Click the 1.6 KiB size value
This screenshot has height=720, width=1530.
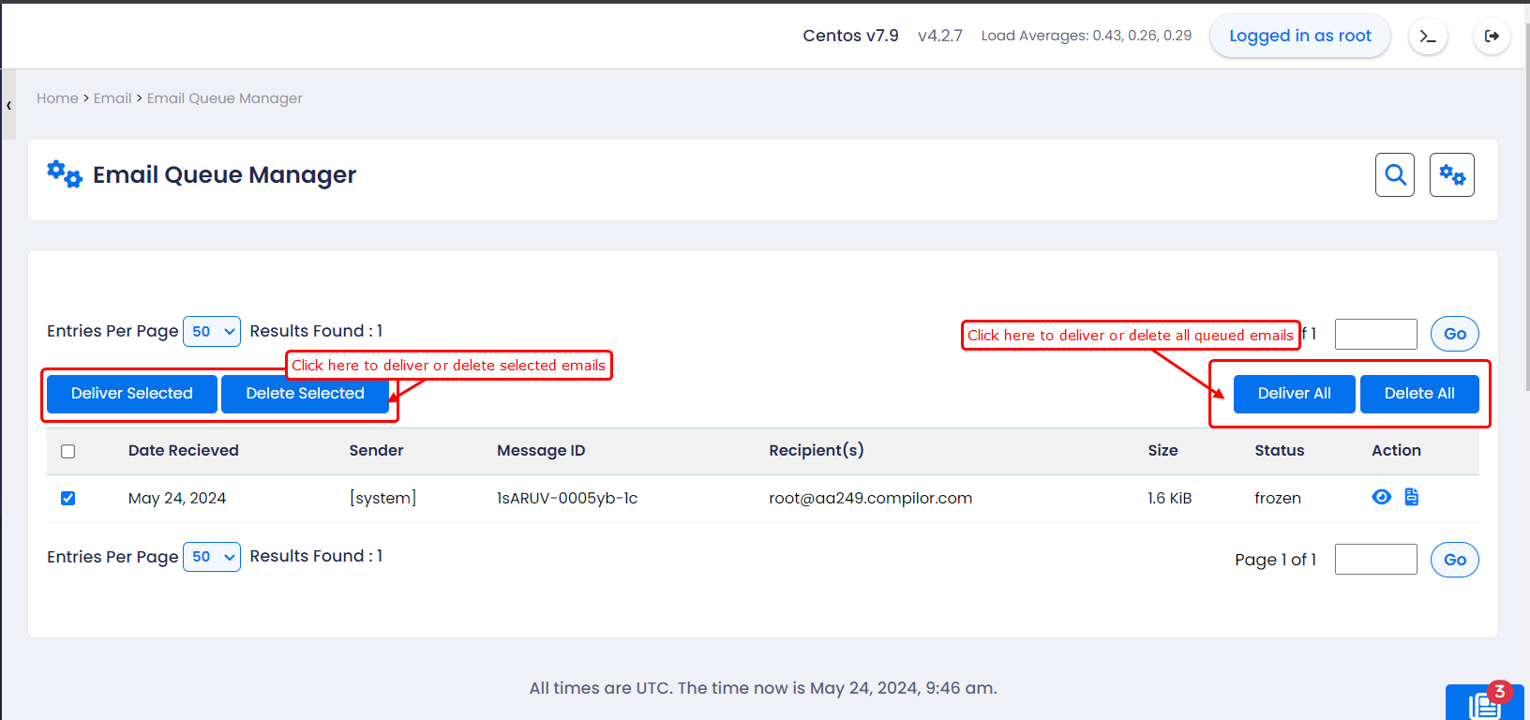point(1170,499)
